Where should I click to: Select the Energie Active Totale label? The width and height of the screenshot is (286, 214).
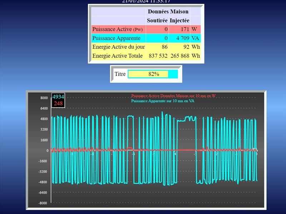[x=117, y=56]
